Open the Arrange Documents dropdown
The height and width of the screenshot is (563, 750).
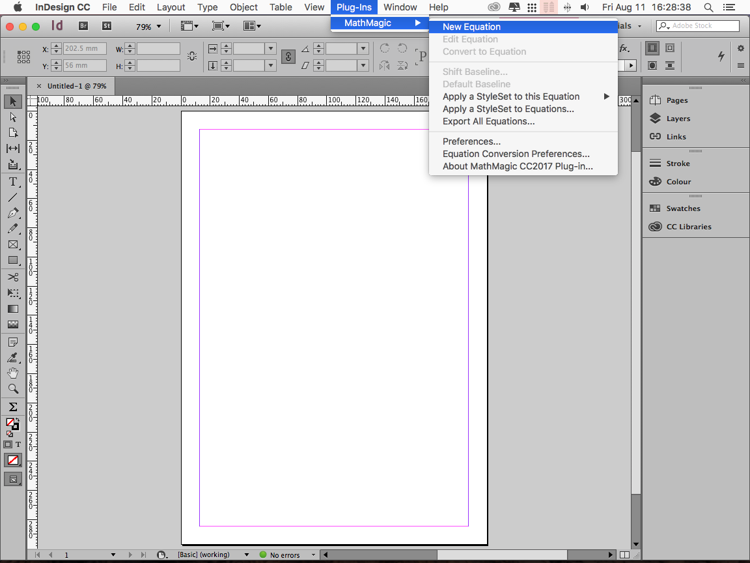(252, 26)
